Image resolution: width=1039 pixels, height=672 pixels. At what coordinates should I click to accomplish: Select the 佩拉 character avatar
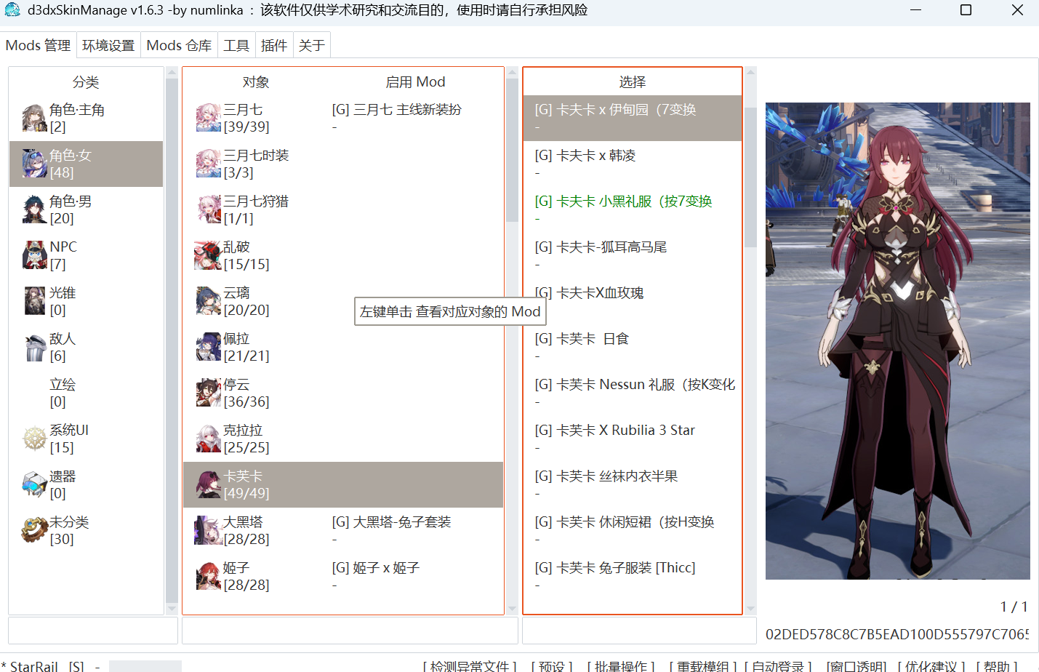[x=208, y=348]
